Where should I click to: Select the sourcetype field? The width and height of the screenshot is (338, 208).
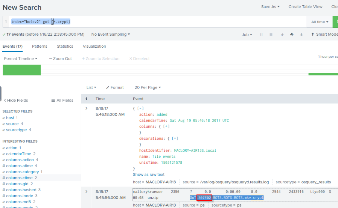[17, 130]
